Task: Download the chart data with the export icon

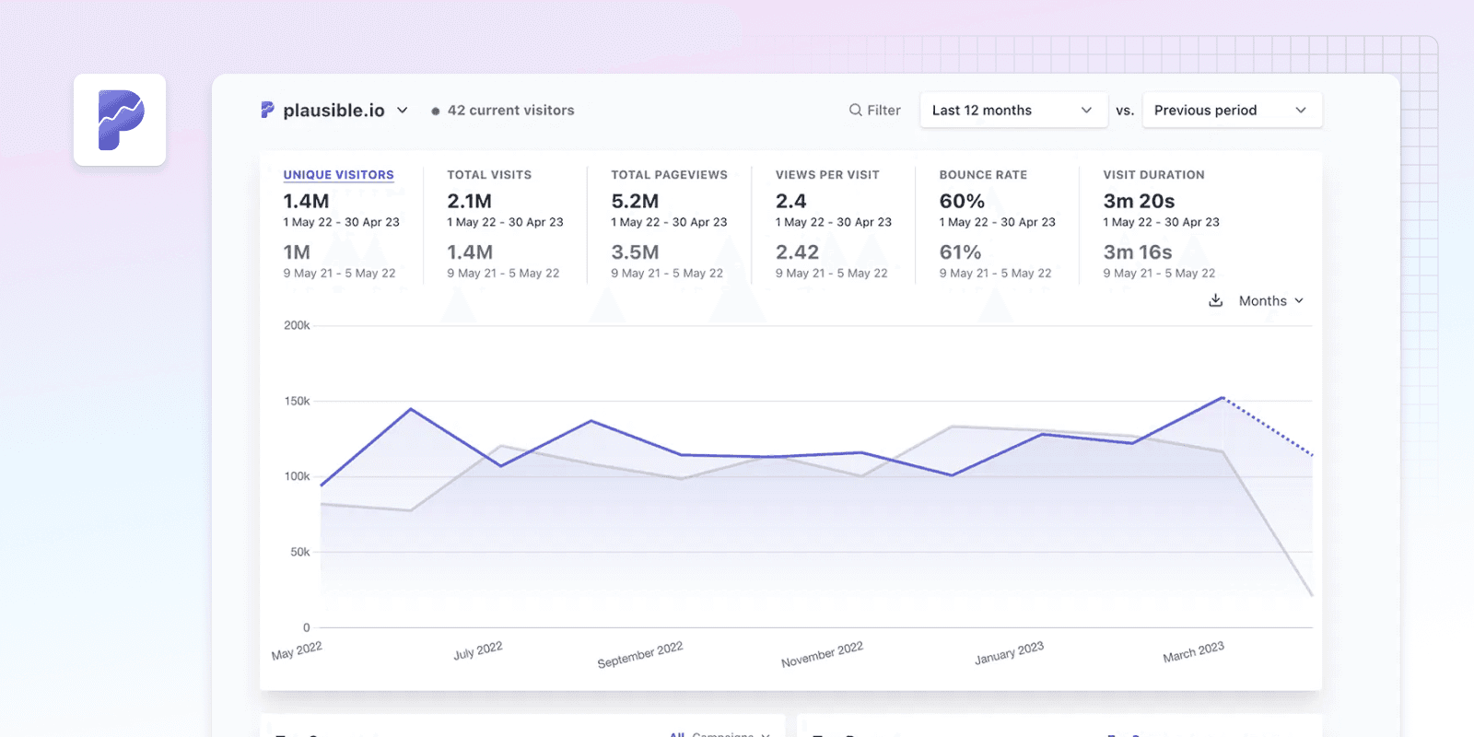Action: click(1215, 300)
